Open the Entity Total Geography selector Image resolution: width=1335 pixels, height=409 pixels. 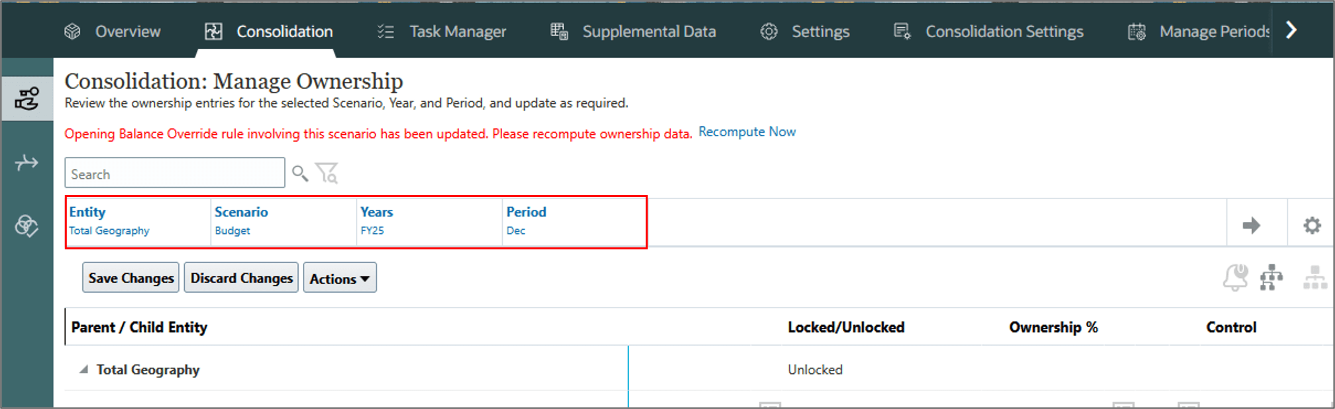click(109, 231)
